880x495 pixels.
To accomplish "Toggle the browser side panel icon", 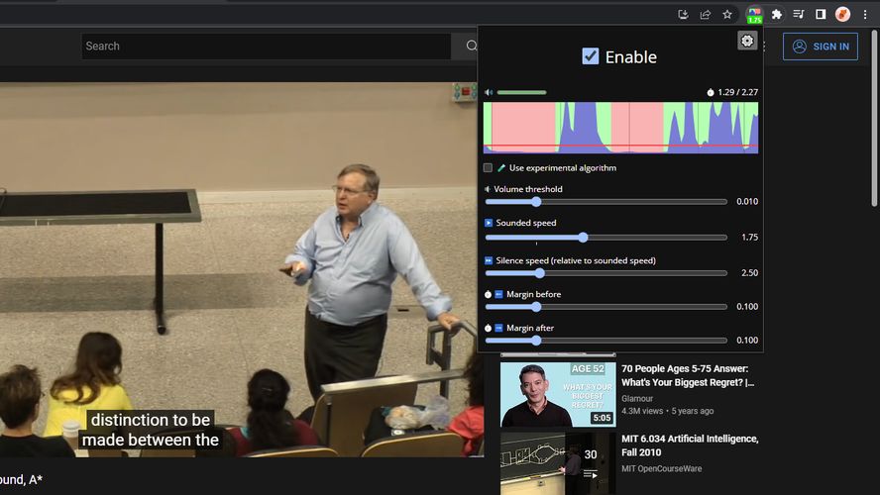I will 821,15.
